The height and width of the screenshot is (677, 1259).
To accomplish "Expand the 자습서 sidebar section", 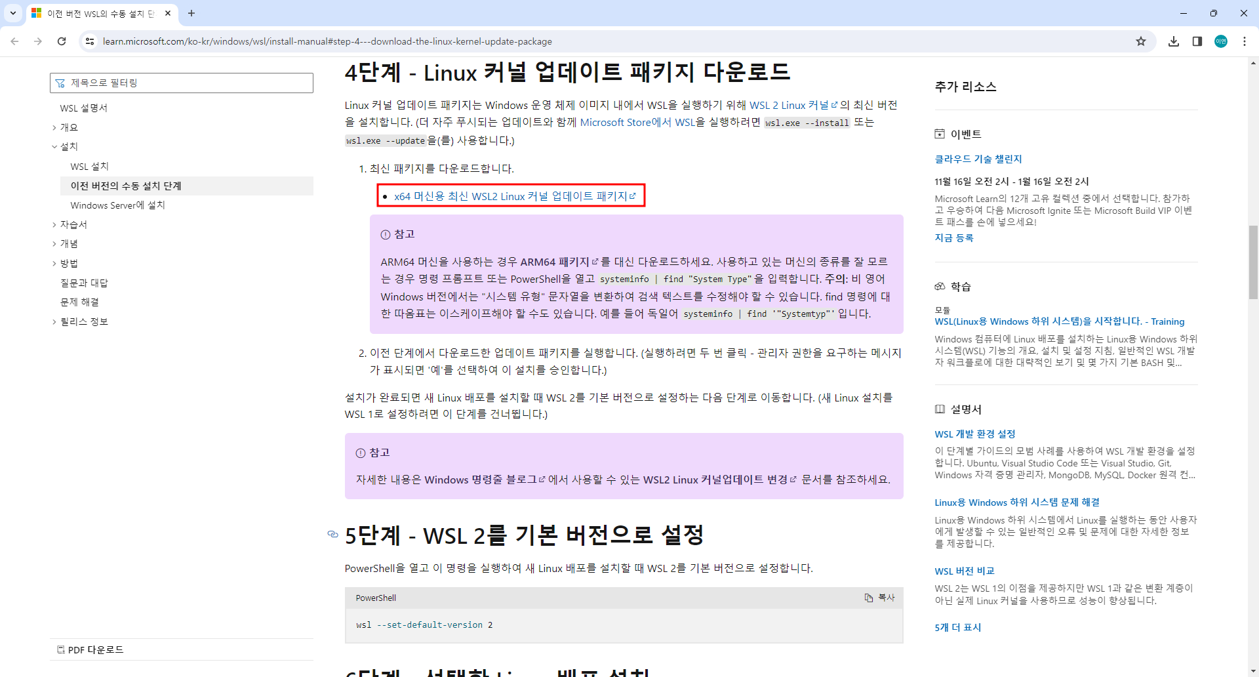I will [70, 224].
